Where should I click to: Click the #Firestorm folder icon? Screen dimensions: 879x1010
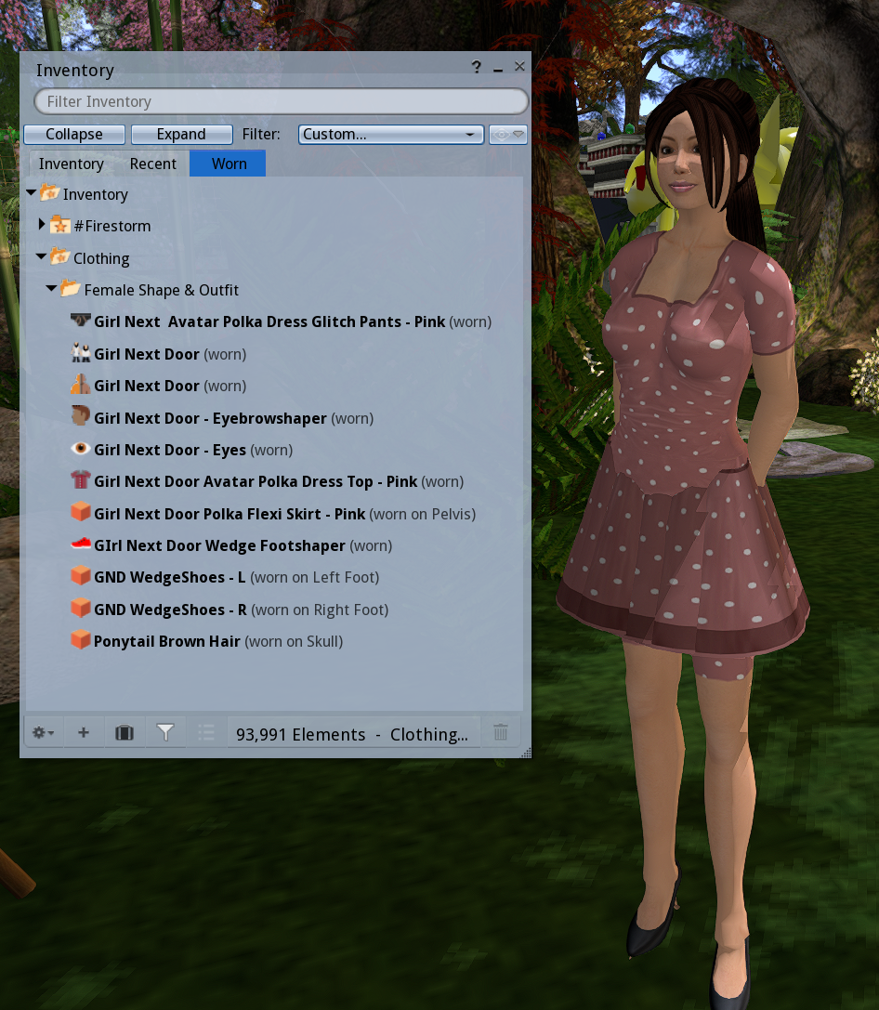[x=59, y=225]
